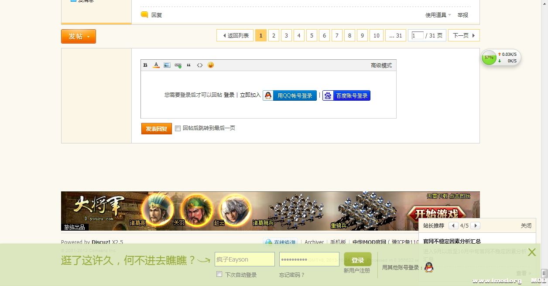Enable 下次自动登录 automatic login
The image size is (548, 286).
coord(219,274)
